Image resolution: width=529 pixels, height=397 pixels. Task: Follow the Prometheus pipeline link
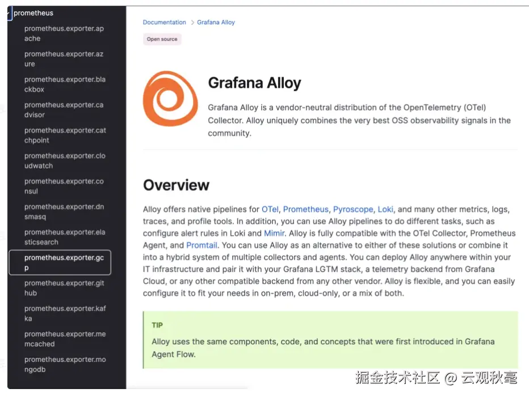(306, 210)
